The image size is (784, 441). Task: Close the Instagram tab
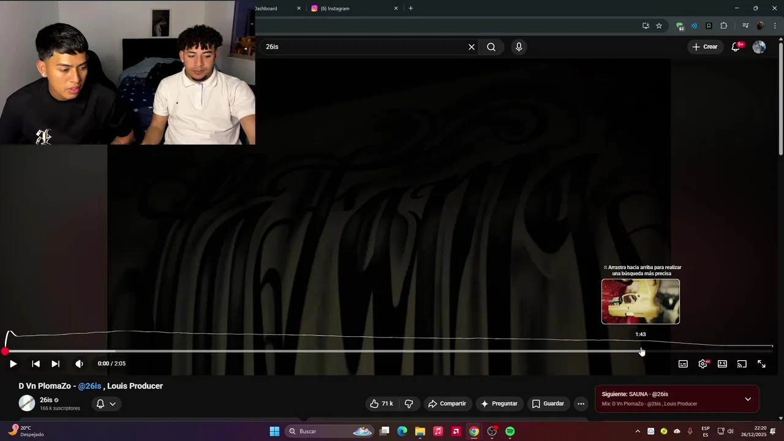click(x=396, y=9)
